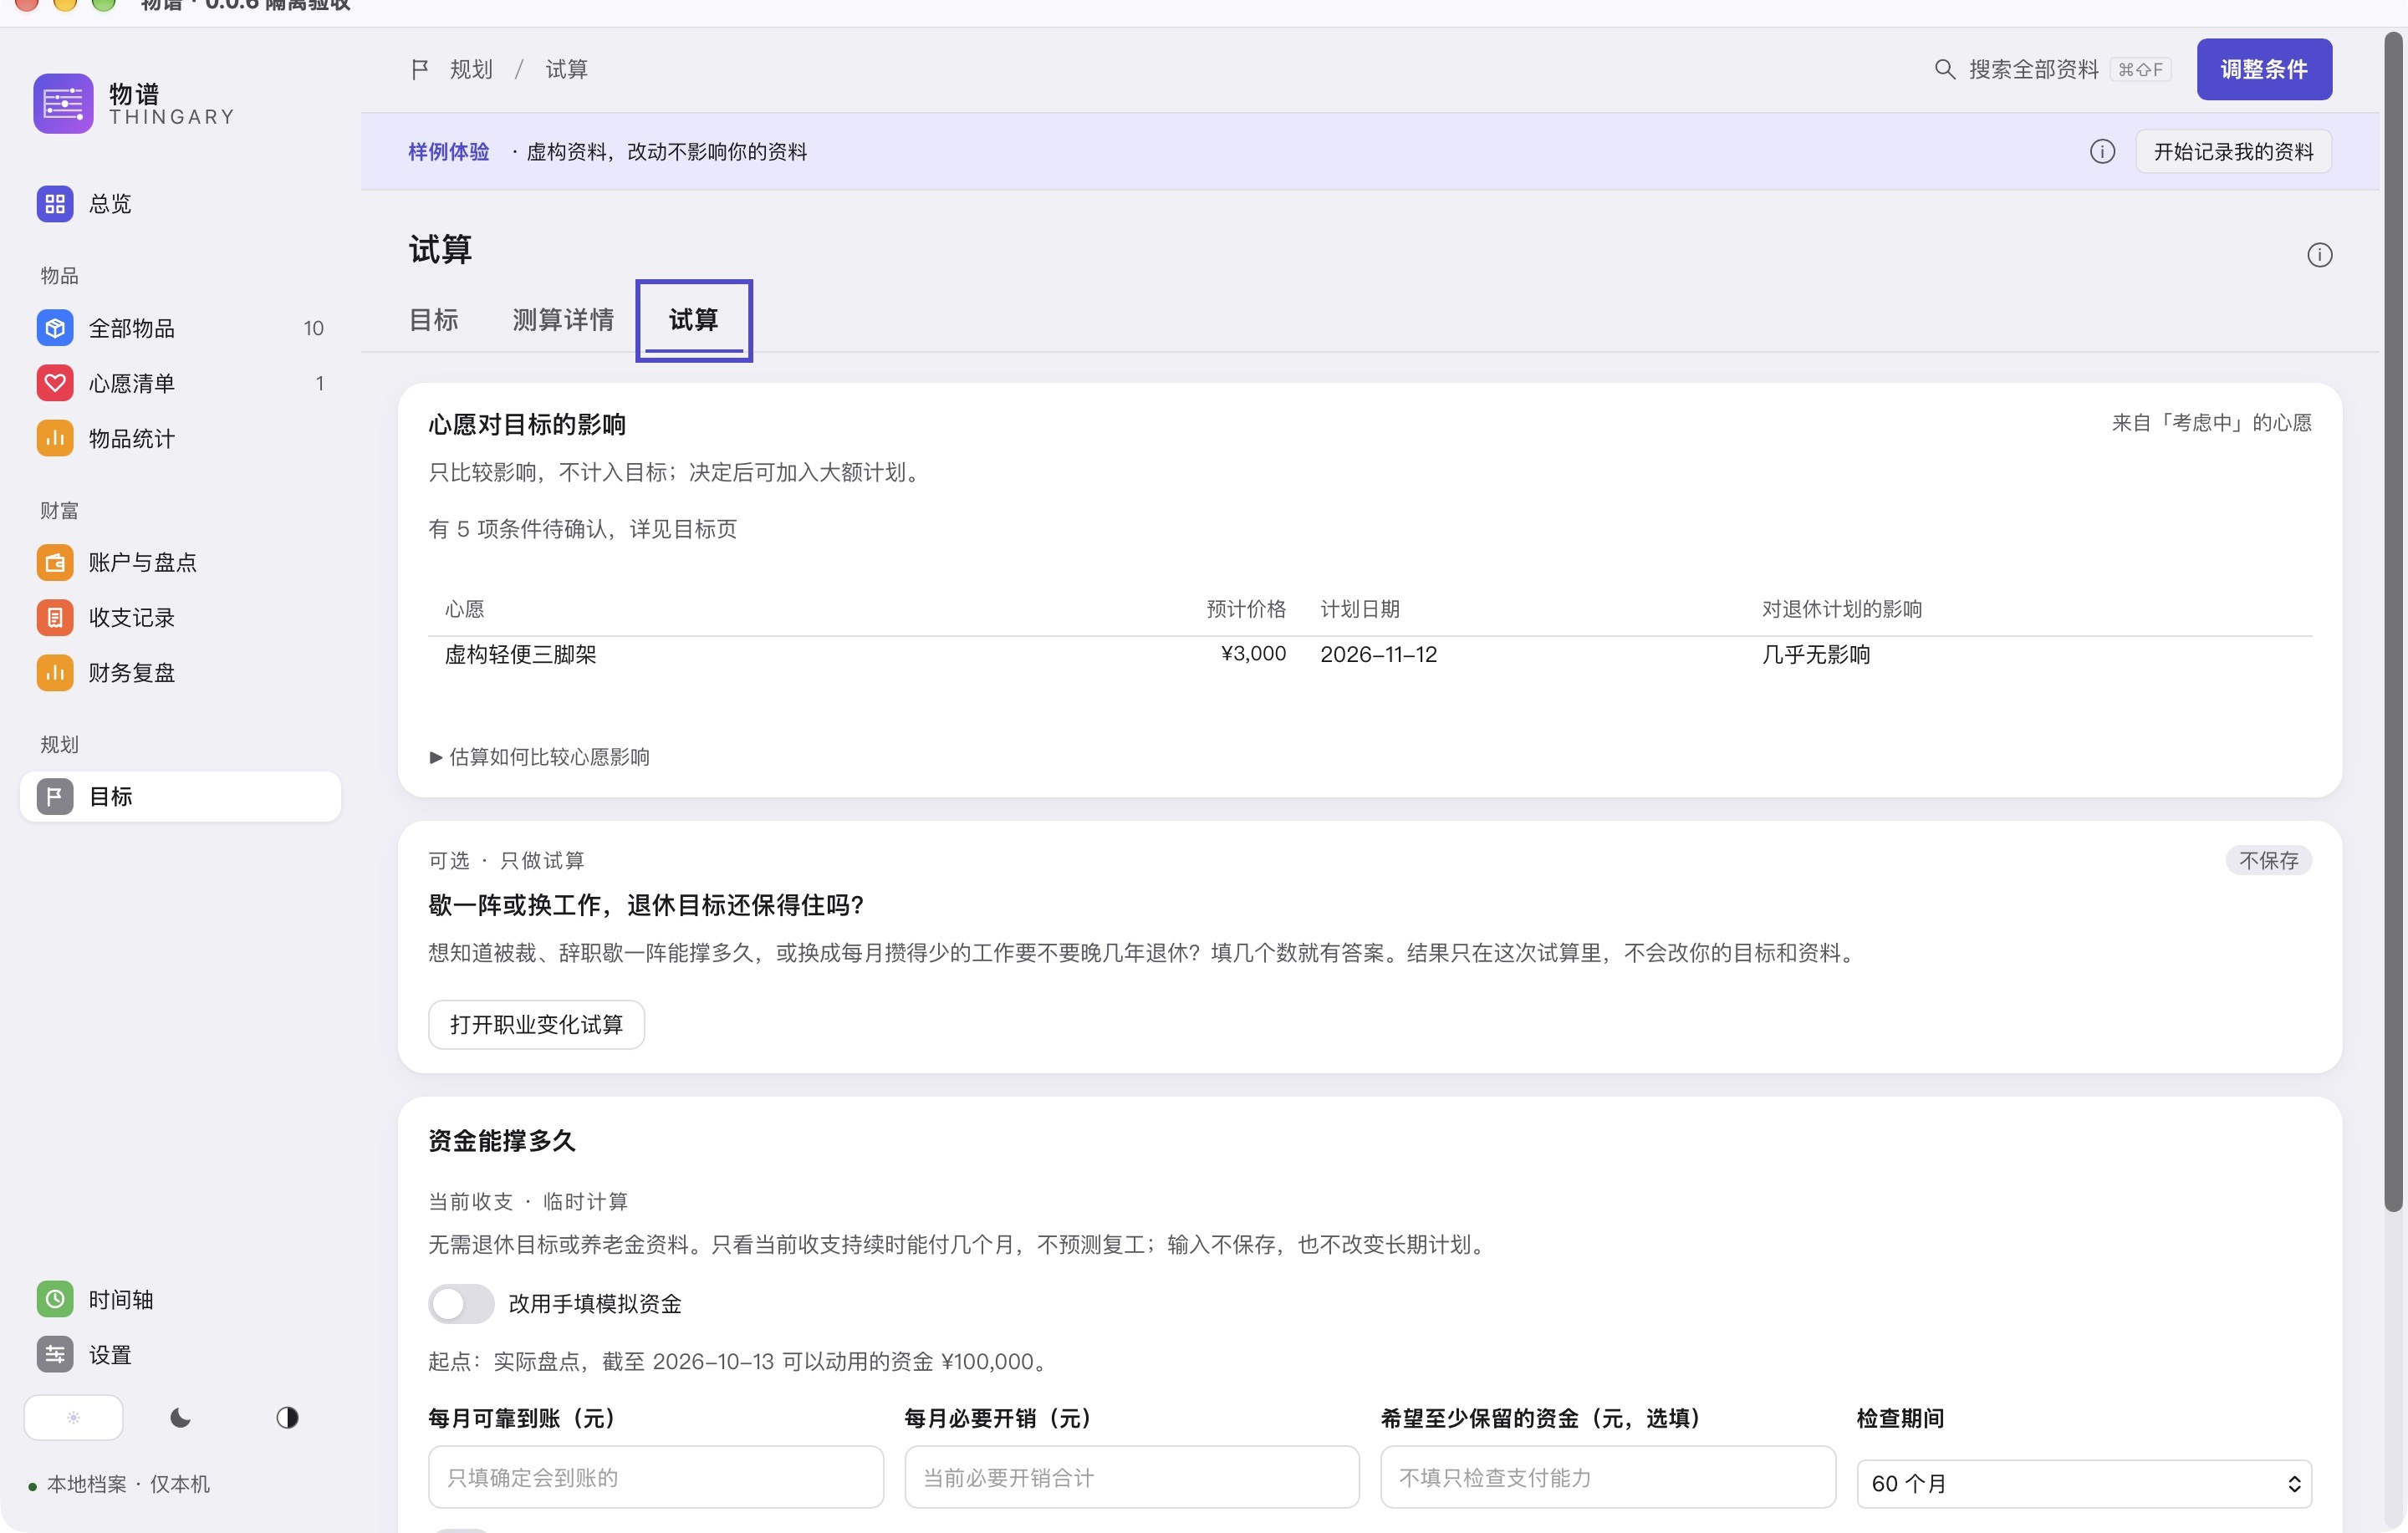Click the 虚构轻便三脚架 wish row
Image resolution: width=2408 pixels, height=1533 pixels.
(1370, 655)
